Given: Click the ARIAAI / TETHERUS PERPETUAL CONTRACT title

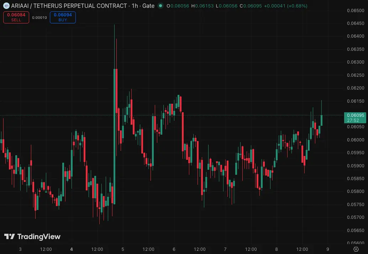Looking at the screenshot, I should tap(69, 6).
